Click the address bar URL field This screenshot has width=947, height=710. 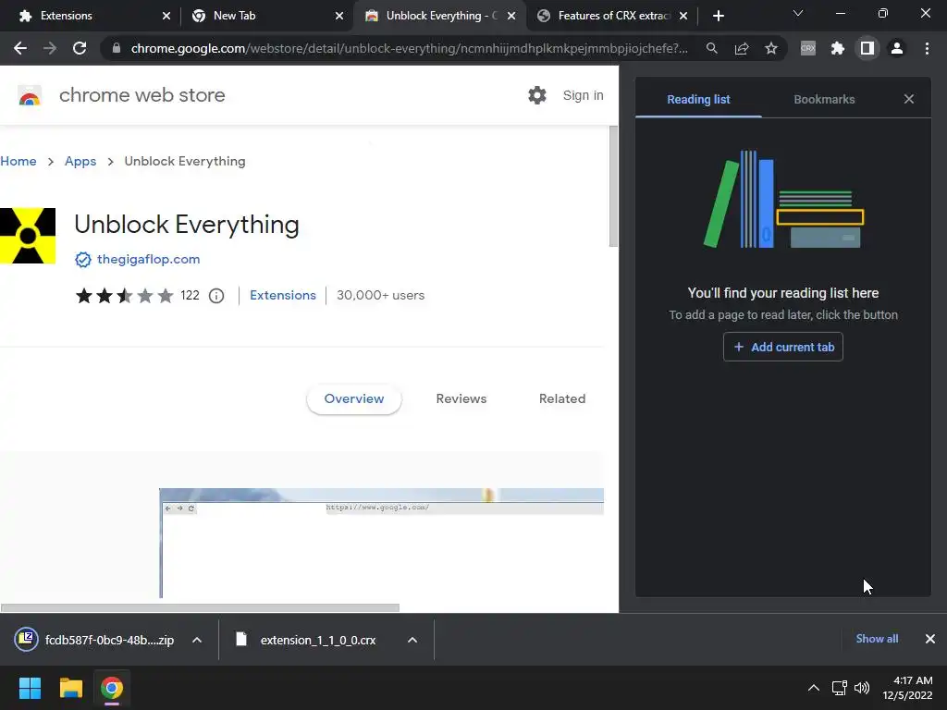410,48
